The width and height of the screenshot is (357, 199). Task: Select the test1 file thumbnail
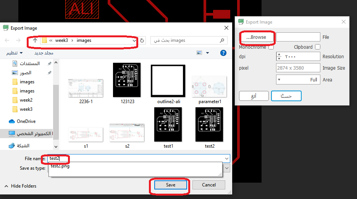[x=168, y=124]
